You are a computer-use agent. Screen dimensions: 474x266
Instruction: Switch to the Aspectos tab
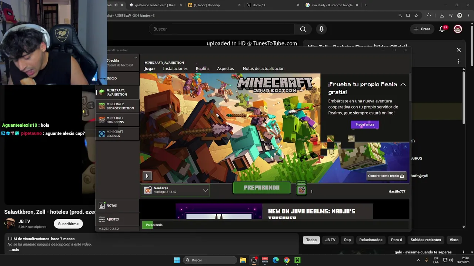[226, 69]
